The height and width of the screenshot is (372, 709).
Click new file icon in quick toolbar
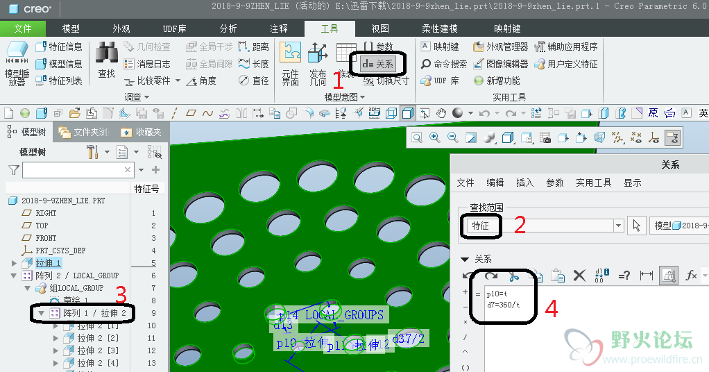[8, 112]
